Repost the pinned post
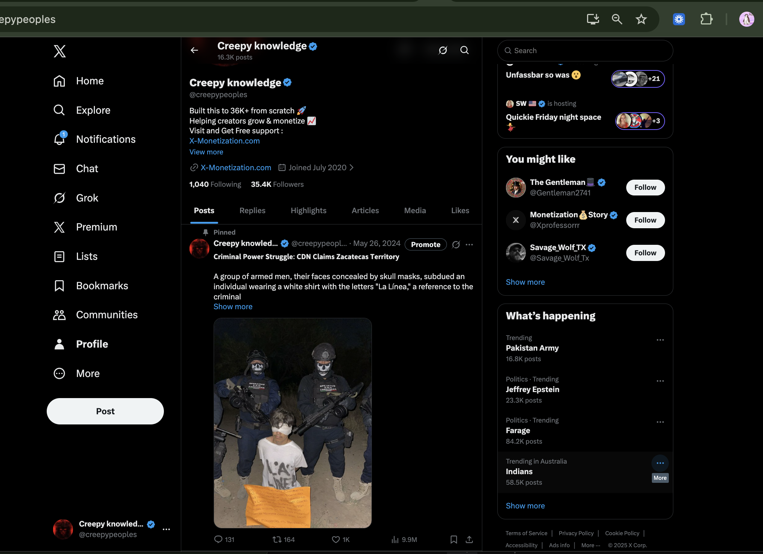 pos(277,539)
